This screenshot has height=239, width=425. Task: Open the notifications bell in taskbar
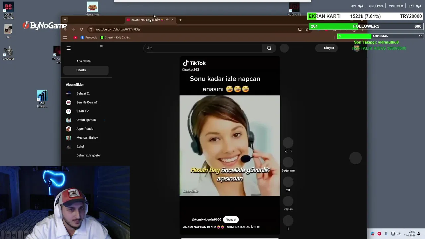coord(419,234)
